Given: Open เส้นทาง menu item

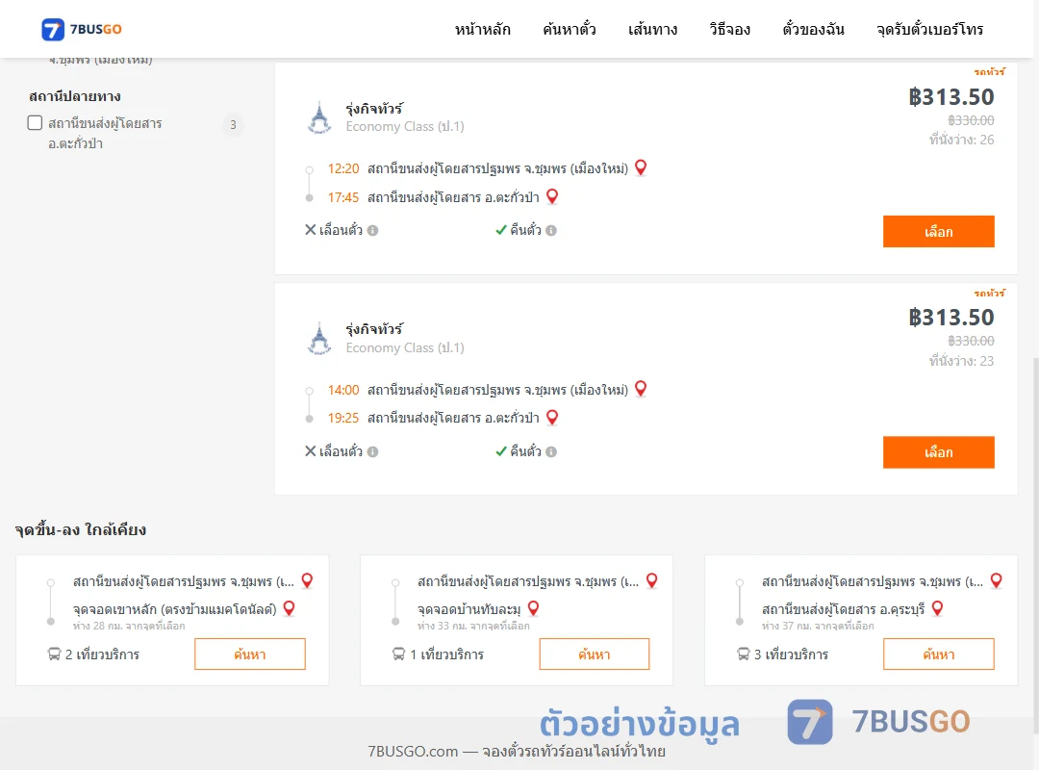Looking at the screenshot, I should point(652,29).
